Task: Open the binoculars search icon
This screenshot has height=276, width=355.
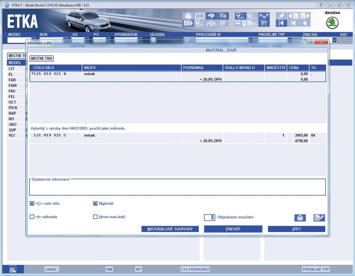Action: 211,16
